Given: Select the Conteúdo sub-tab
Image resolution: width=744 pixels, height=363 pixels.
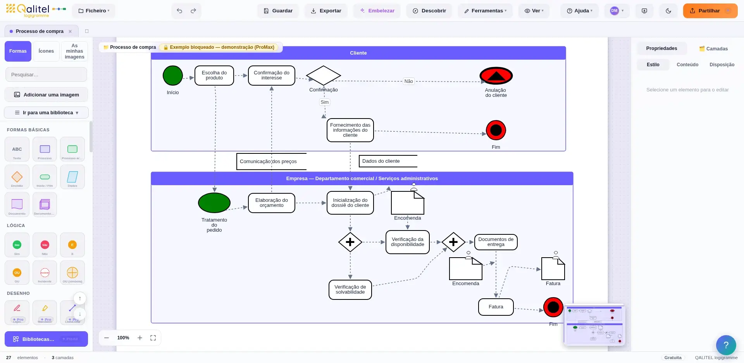Looking at the screenshot, I should pyautogui.click(x=687, y=65).
